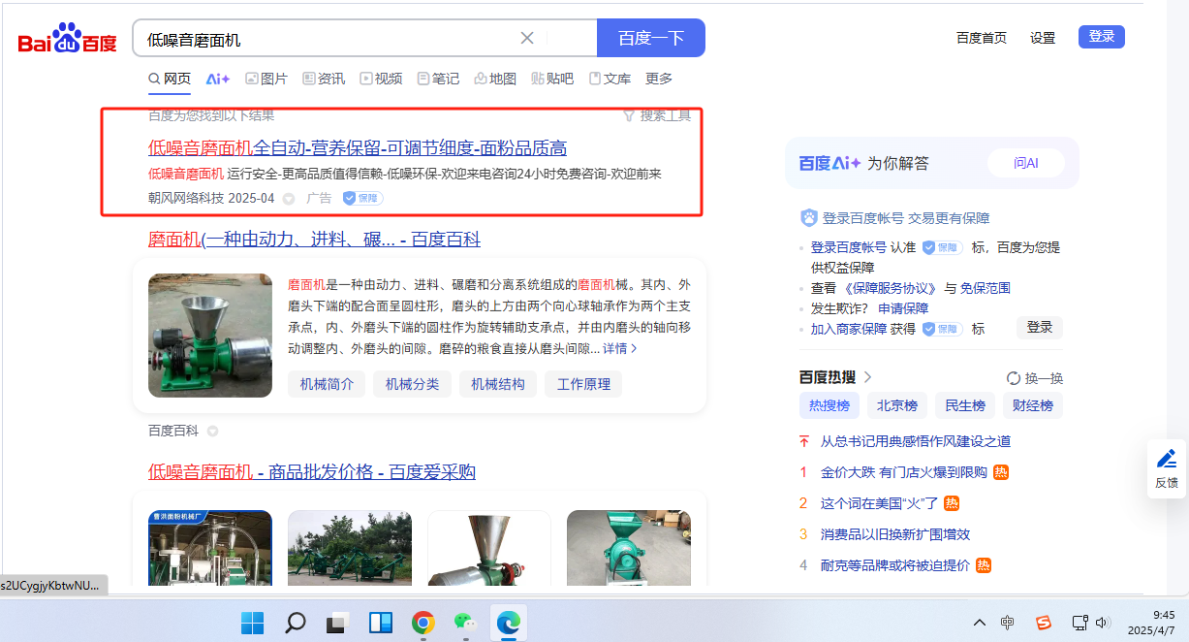This screenshot has height=642, width=1189.
Task: Open Google Chrome from taskbar
Action: pos(422,622)
